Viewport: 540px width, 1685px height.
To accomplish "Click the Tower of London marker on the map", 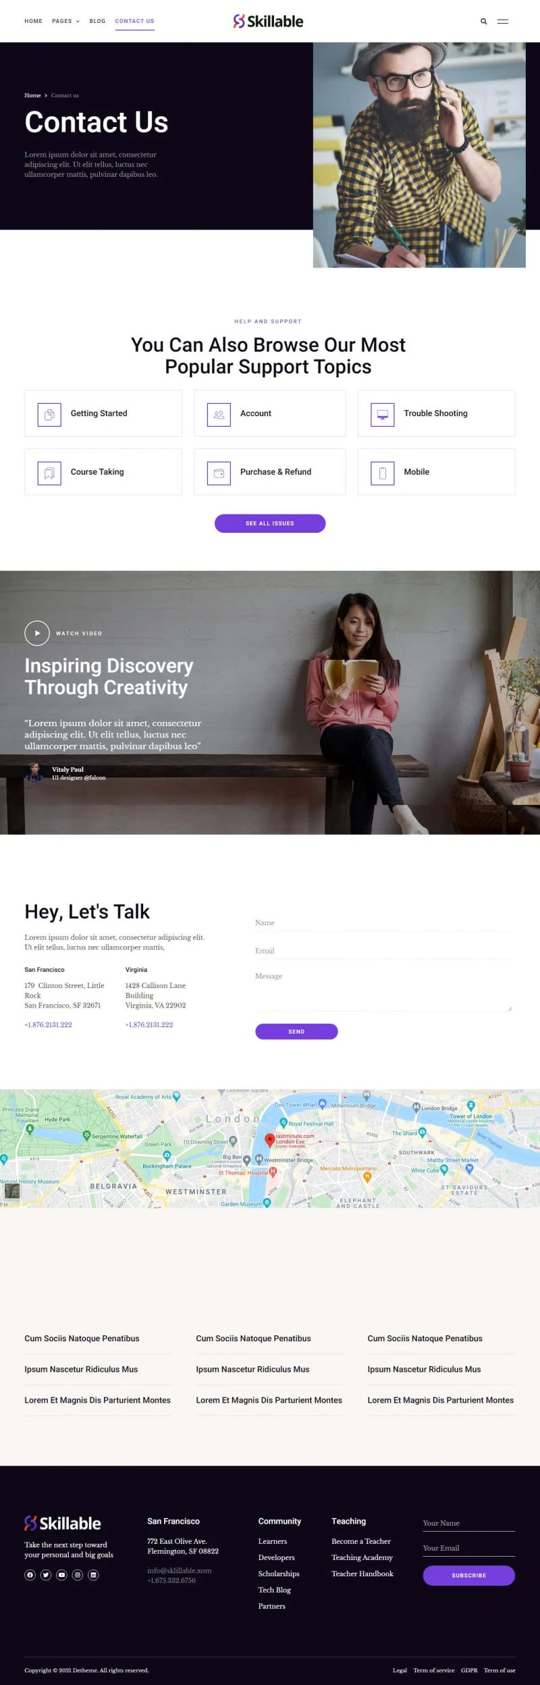I will pyautogui.click(x=471, y=1106).
